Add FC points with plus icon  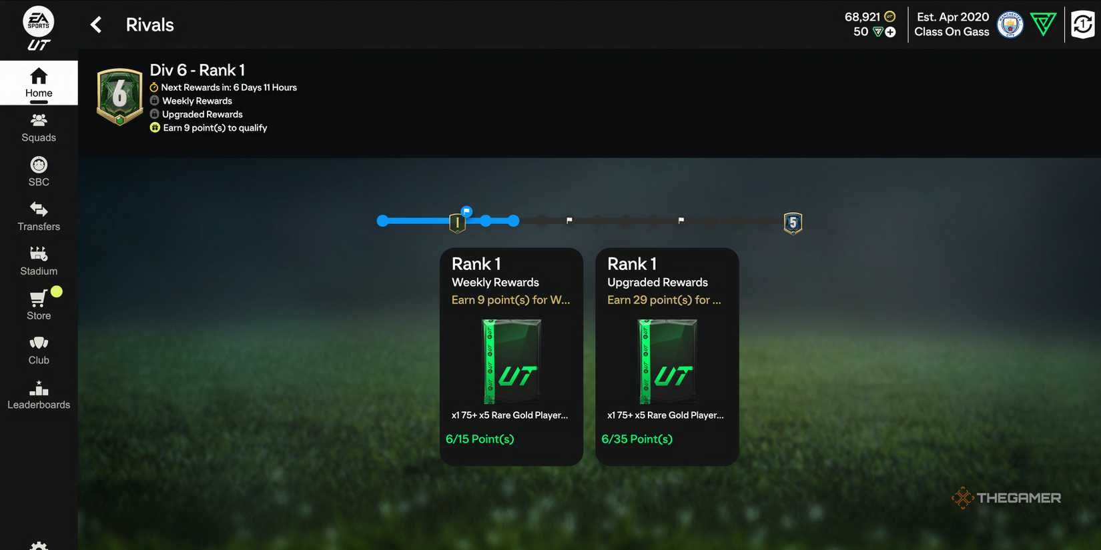click(x=890, y=32)
